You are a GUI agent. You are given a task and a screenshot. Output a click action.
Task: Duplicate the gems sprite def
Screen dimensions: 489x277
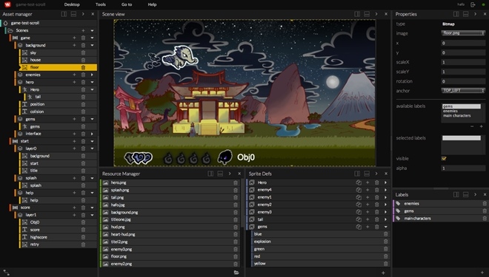click(359, 227)
